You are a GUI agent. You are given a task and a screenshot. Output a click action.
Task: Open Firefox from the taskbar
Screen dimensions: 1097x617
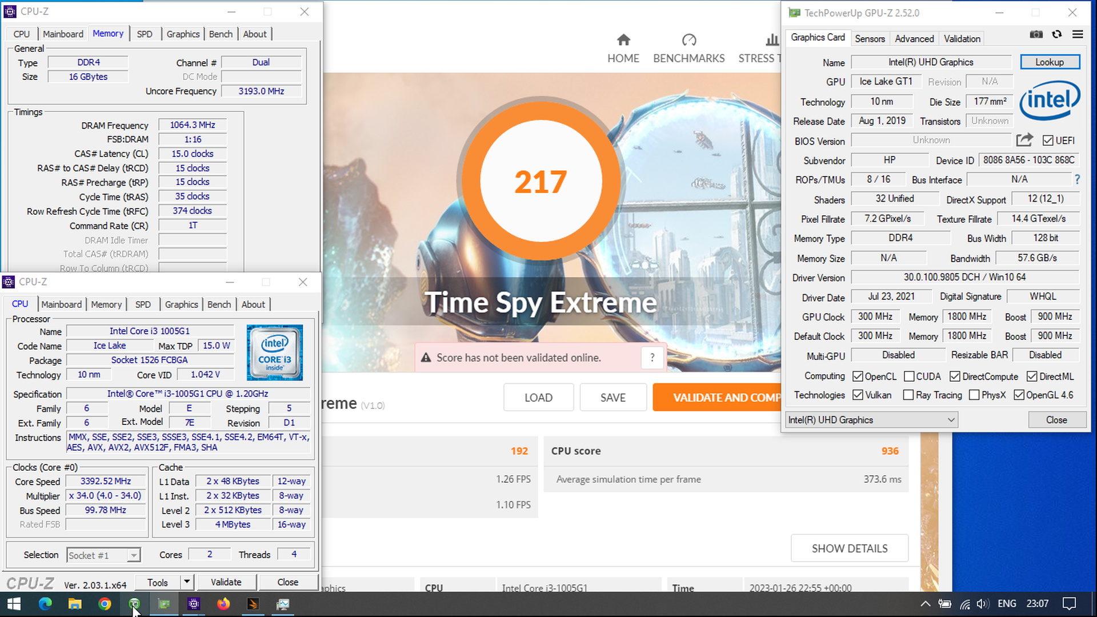223,604
